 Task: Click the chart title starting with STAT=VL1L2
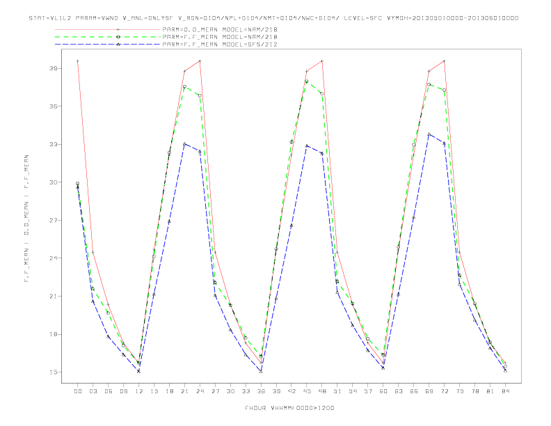[x=273, y=18]
